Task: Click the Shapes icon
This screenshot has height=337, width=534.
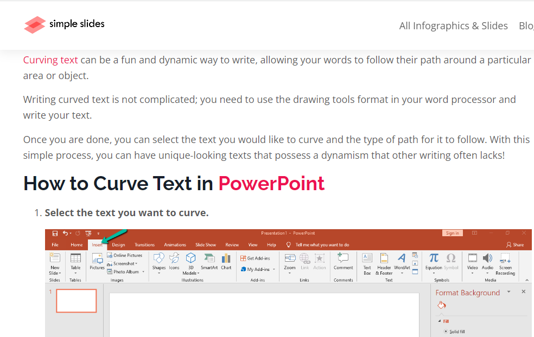Action: (158, 258)
